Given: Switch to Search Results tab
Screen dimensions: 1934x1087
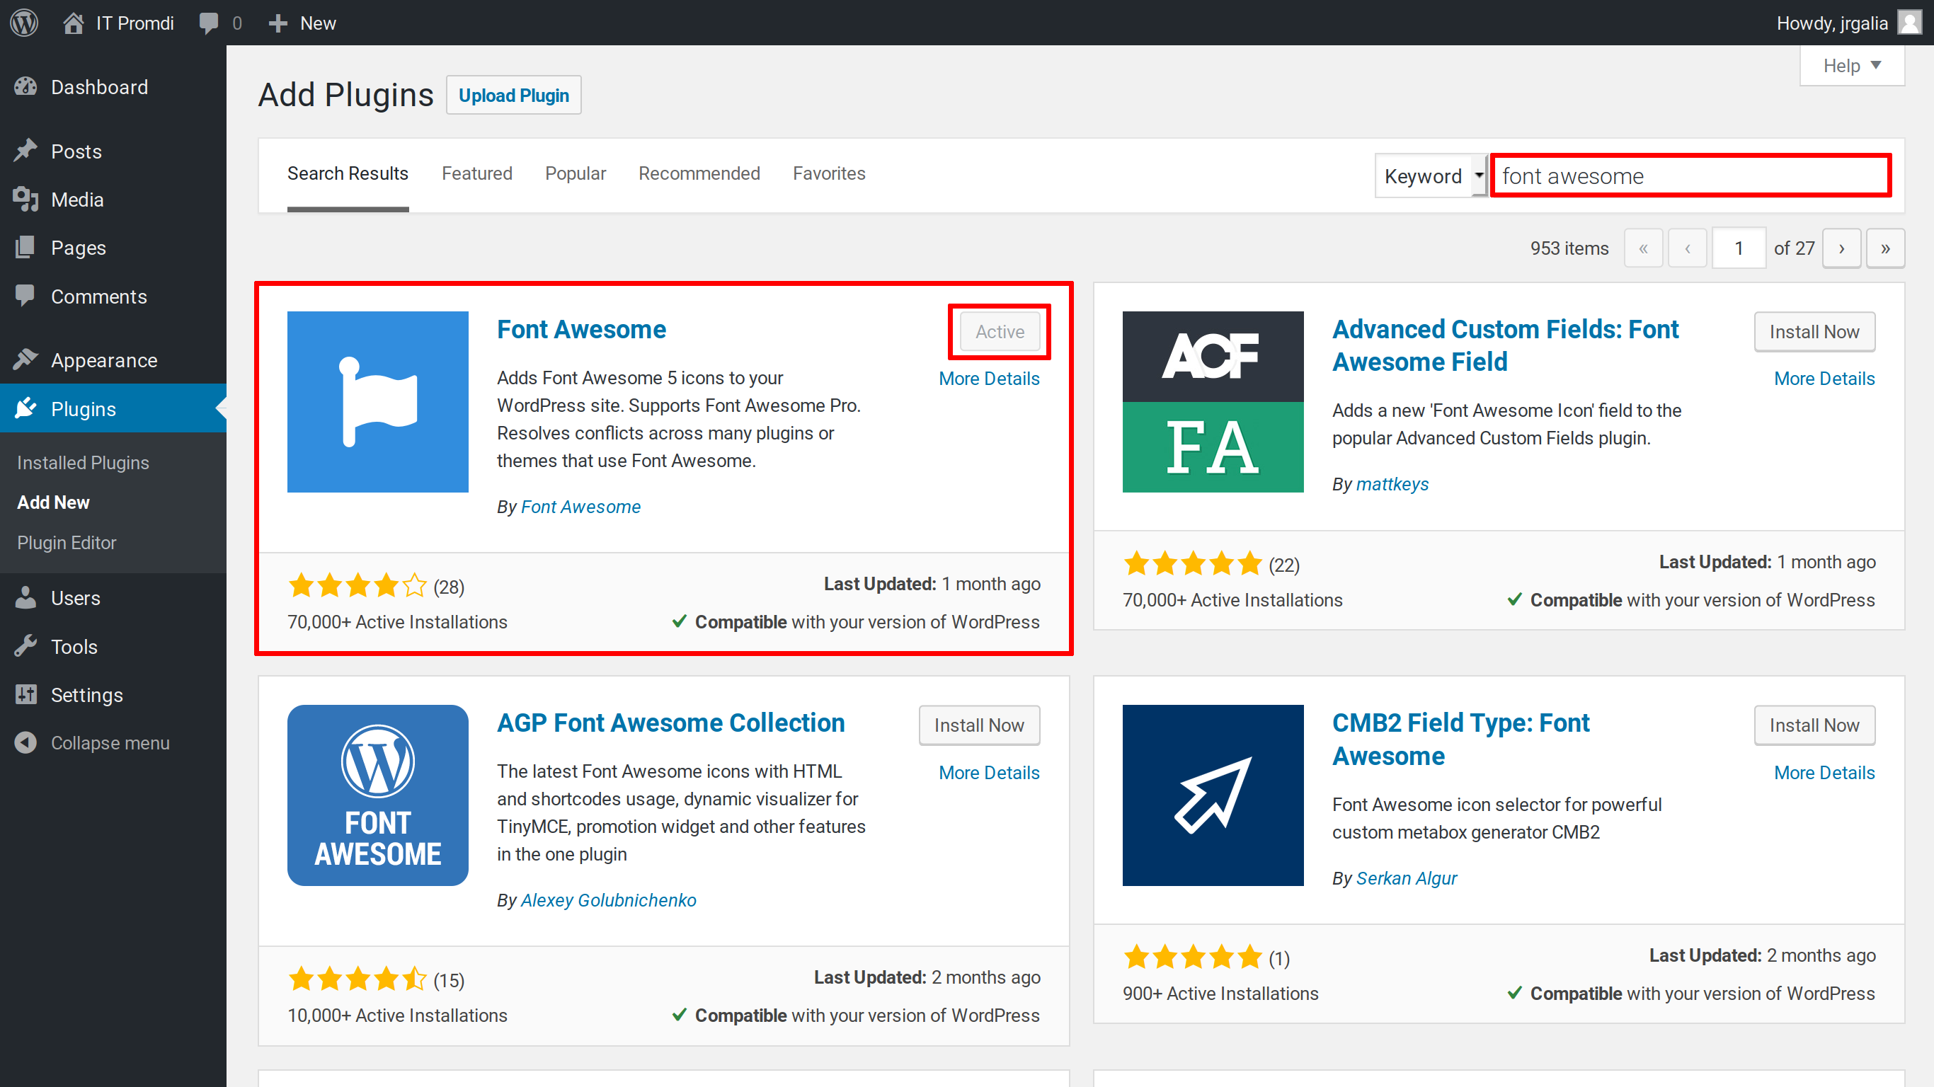Looking at the screenshot, I should (348, 173).
